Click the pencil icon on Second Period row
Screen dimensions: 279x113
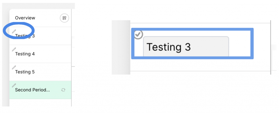pos(14,85)
